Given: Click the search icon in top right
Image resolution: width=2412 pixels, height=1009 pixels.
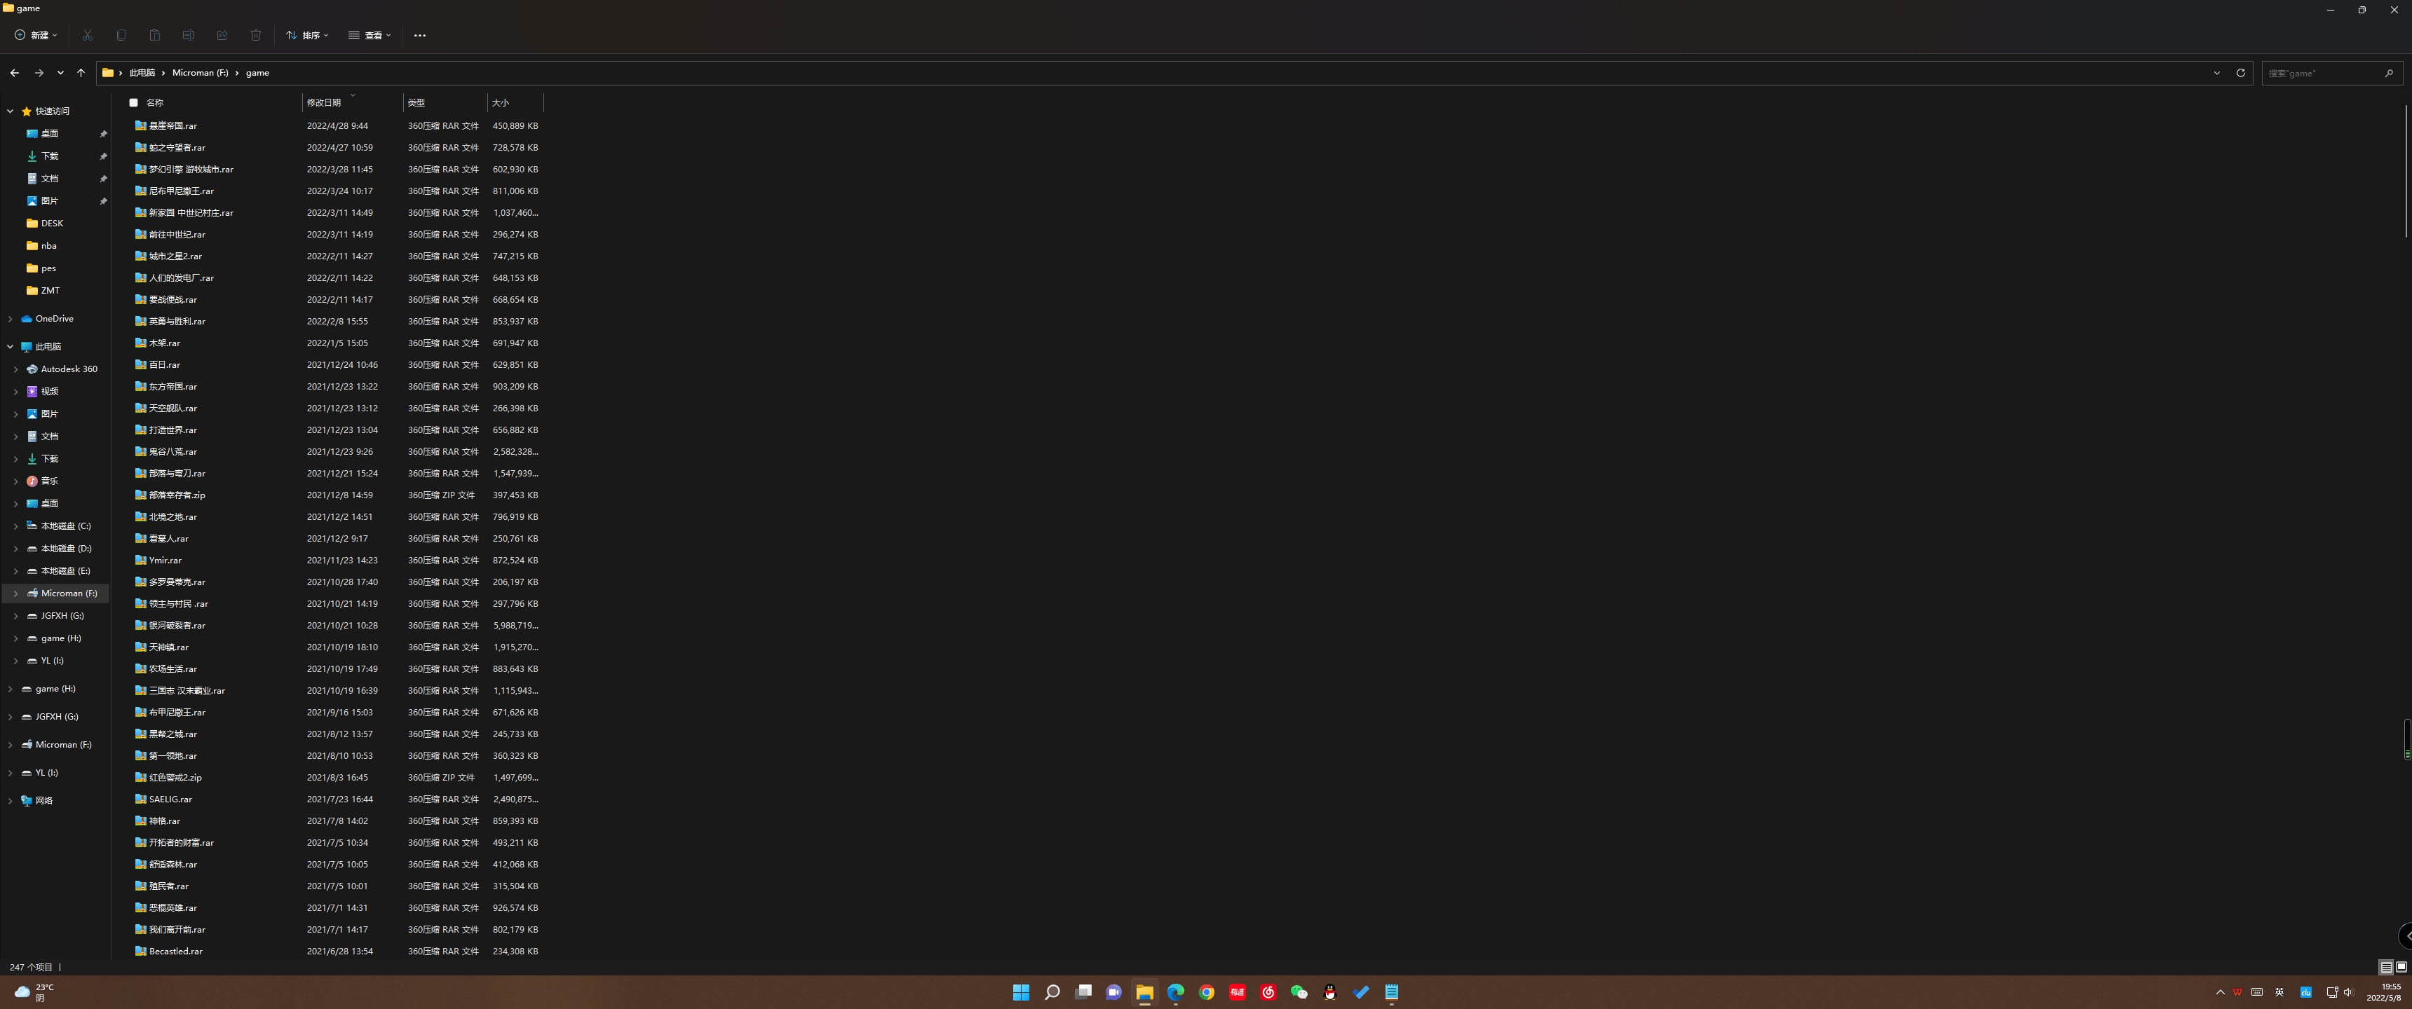Looking at the screenshot, I should [x=2394, y=72].
